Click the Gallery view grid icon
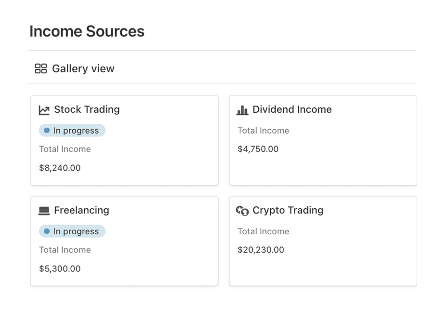 40,68
